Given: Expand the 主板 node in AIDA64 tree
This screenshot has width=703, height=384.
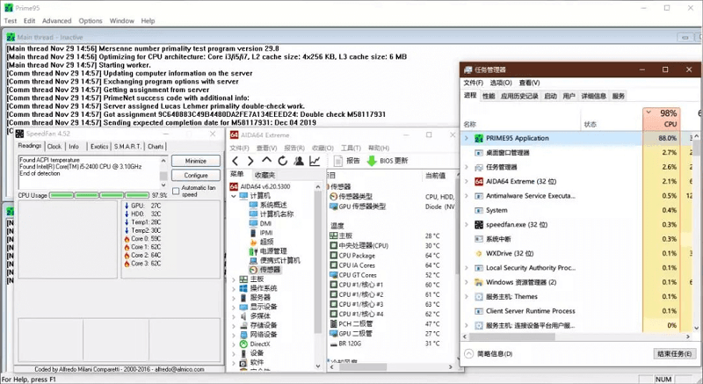Looking at the screenshot, I should tap(235, 279).
